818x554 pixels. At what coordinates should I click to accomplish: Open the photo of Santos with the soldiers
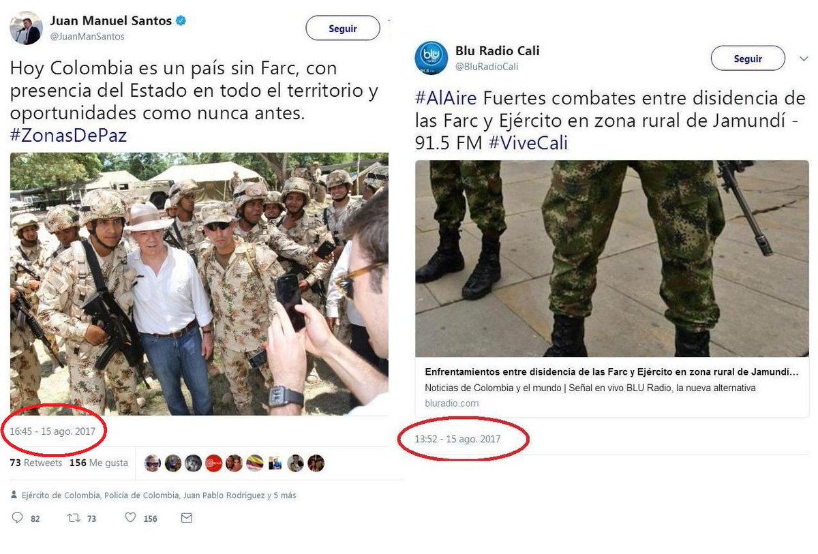click(x=199, y=283)
